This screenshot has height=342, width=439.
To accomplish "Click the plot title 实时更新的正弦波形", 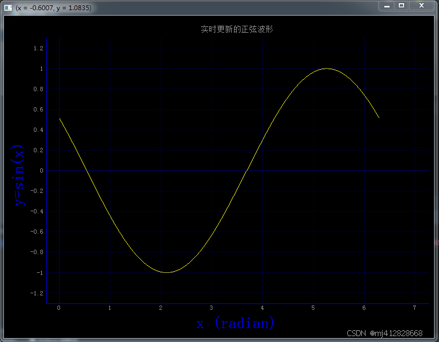I will 237,29.
